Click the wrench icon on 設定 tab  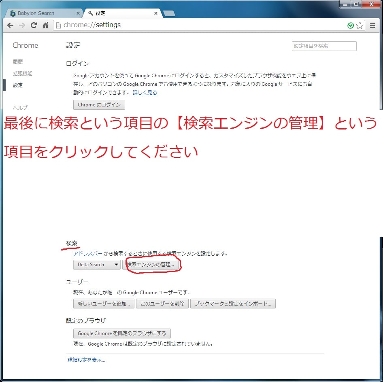pyautogui.click(x=90, y=13)
